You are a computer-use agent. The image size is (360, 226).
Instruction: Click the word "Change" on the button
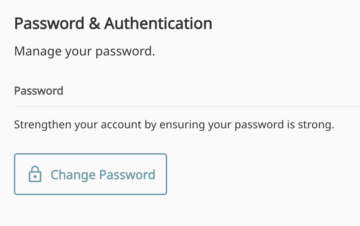[x=73, y=174]
